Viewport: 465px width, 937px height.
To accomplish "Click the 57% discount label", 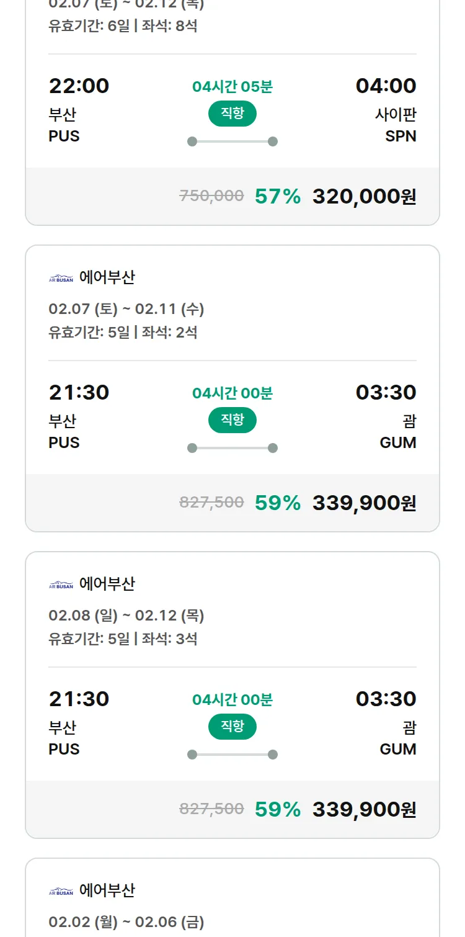I will [x=277, y=195].
